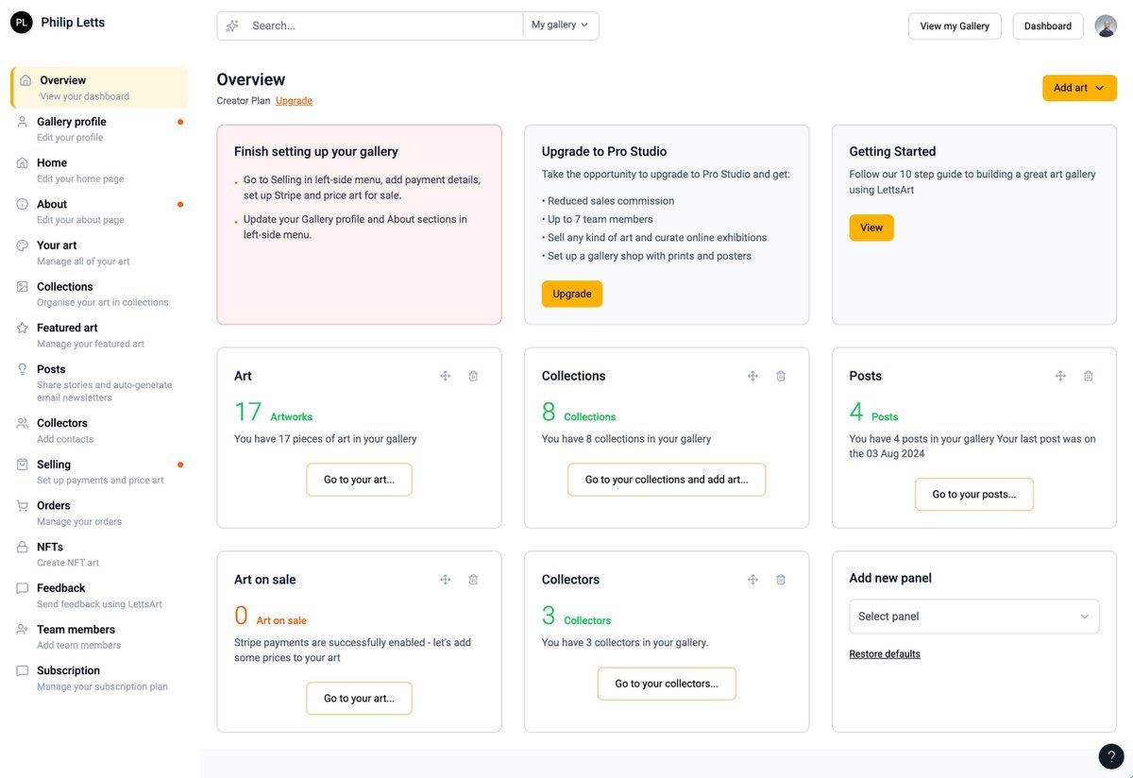This screenshot has width=1133, height=778.
Task: Click the Overview home icon in sidebar
Action: point(25,80)
